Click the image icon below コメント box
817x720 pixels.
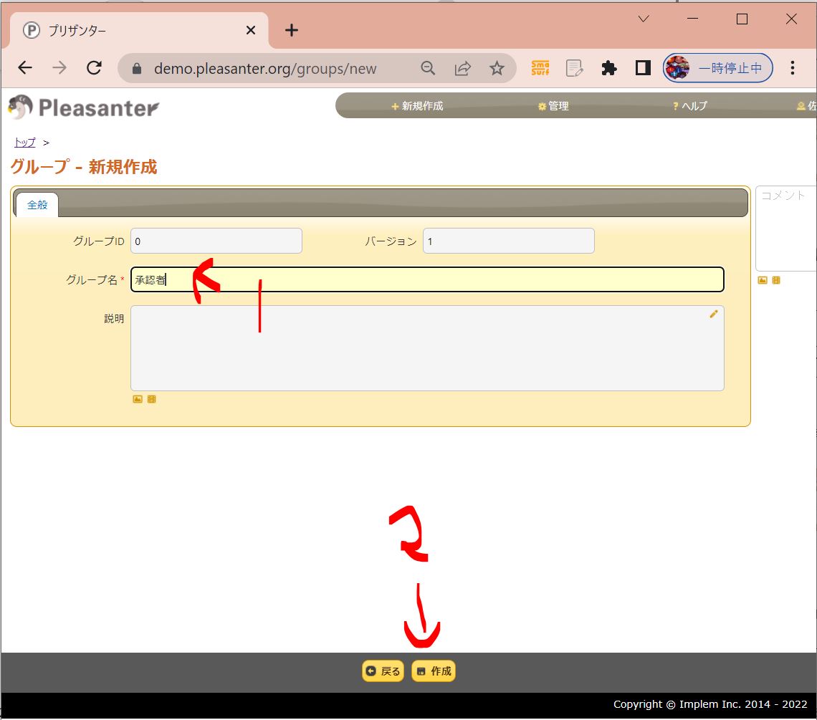[763, 280]
